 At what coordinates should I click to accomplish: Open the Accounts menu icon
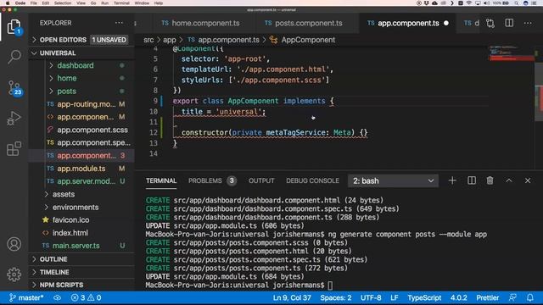tap(14, 244)
